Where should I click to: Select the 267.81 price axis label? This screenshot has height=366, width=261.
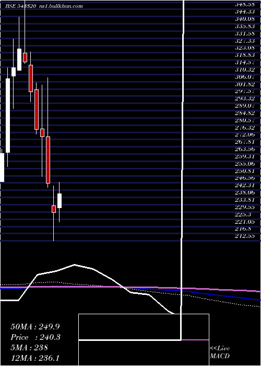pyautogui.click(x=245, y=142)
